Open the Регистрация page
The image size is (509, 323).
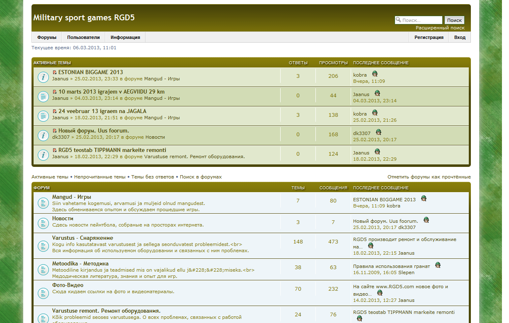click(x=429, y=37)
